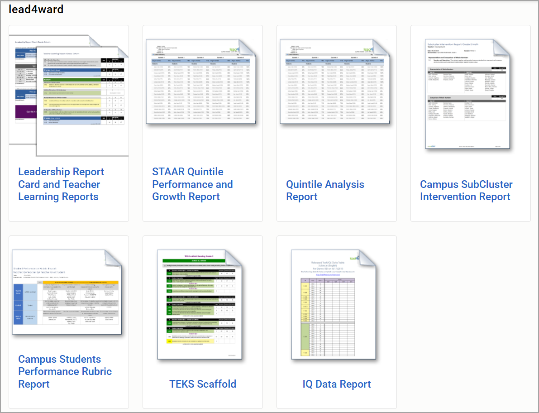This screenshot has width=539, height=413.
Task: Open Campus SubCluster Intervention Report link
Action: click(466, 190)
